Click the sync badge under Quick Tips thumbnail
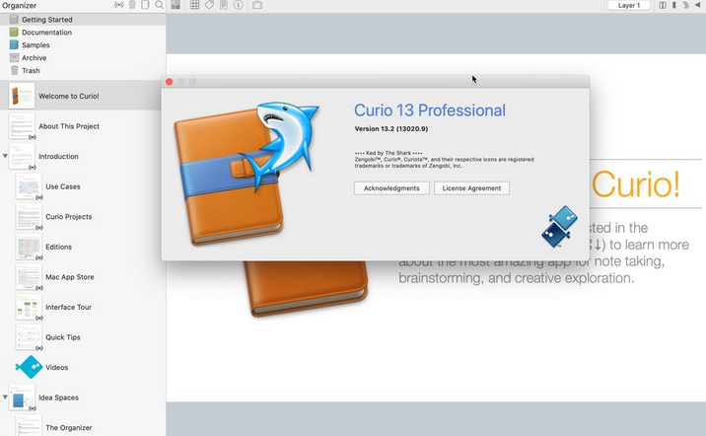The image size is (706, 436). coord(39,348)
